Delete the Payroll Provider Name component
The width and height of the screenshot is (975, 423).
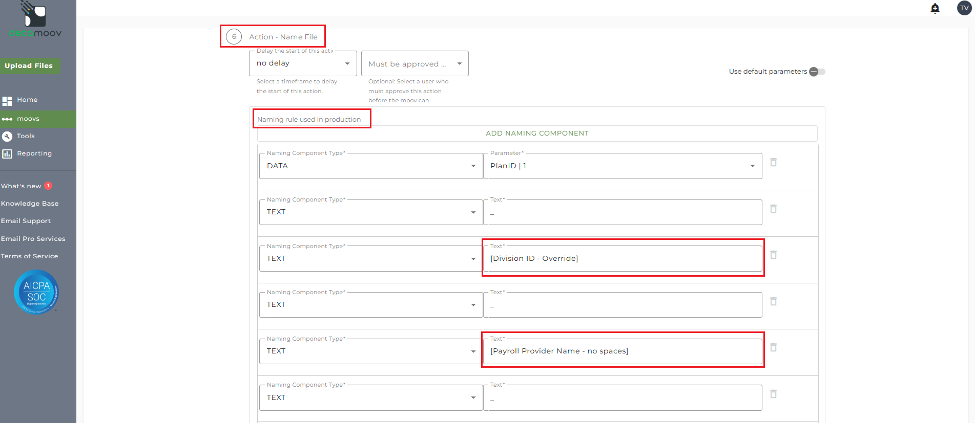point(774,347)
